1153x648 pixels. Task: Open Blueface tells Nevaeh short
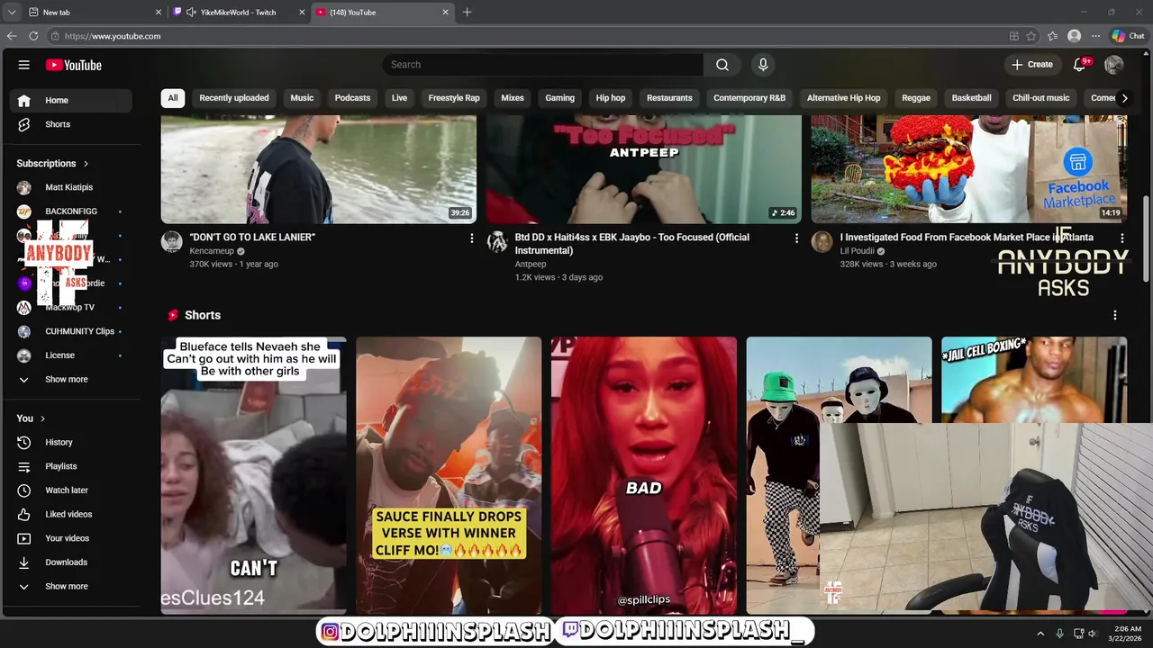(253, 475)
